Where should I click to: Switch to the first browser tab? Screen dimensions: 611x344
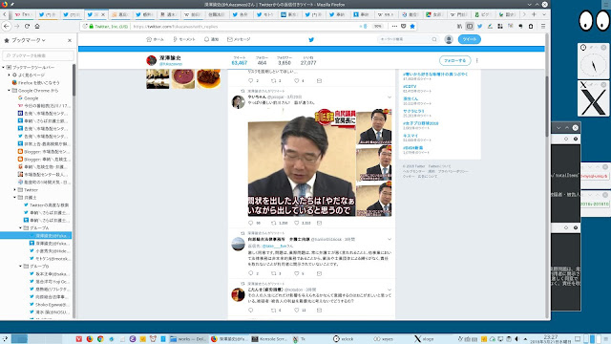click(23, 14)
